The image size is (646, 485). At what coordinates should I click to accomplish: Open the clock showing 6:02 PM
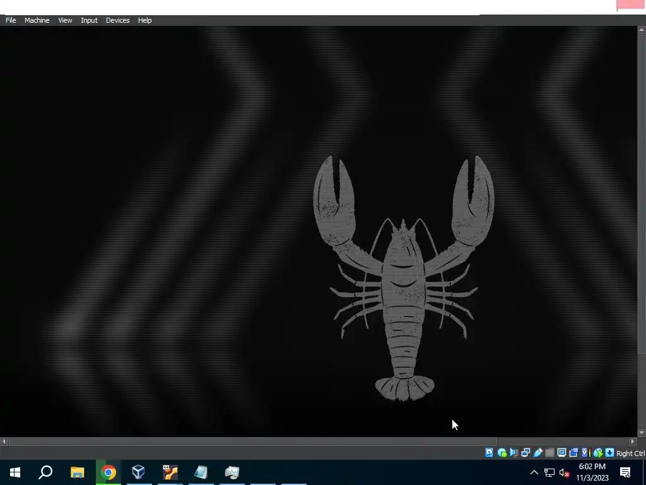click(592, 472)
